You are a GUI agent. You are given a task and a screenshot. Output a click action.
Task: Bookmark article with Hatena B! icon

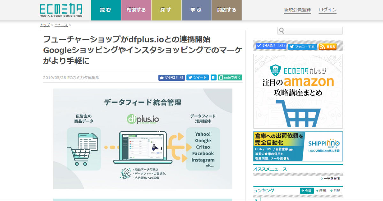click(x=214, y=78)
